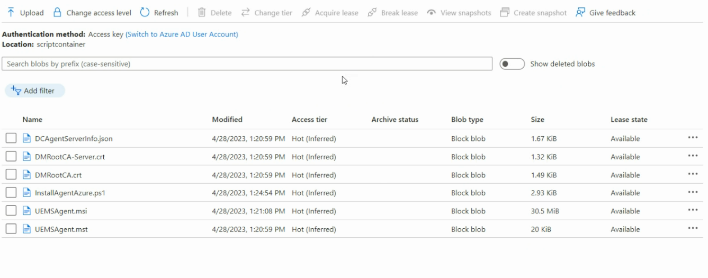The width and height of the screenshot is (708, 278).
Task: Click the Add filter funnel icon
Action: point(16,91)
